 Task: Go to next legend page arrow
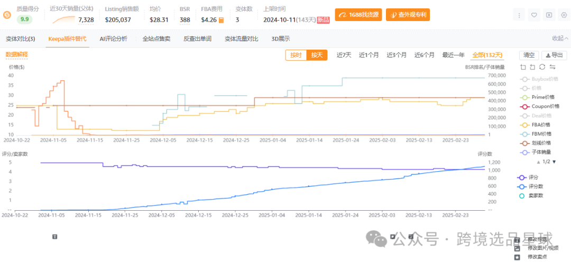554,162
